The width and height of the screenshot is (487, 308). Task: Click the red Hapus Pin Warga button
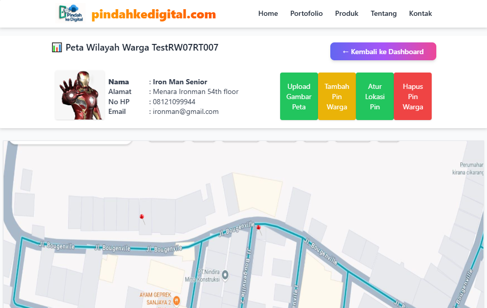(x=412, y=97)
